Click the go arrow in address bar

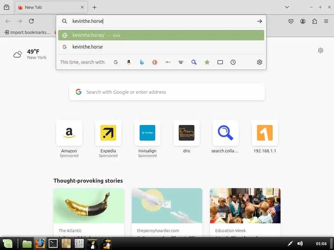[x=259, y=21]
